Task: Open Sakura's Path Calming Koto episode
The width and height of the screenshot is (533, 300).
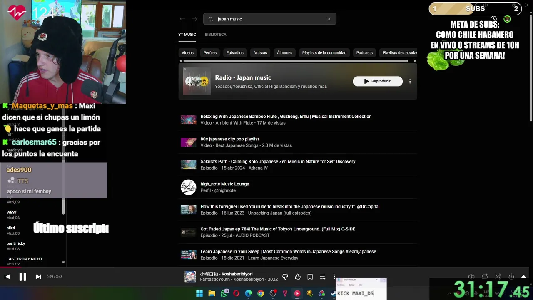Action: (298, 165)
